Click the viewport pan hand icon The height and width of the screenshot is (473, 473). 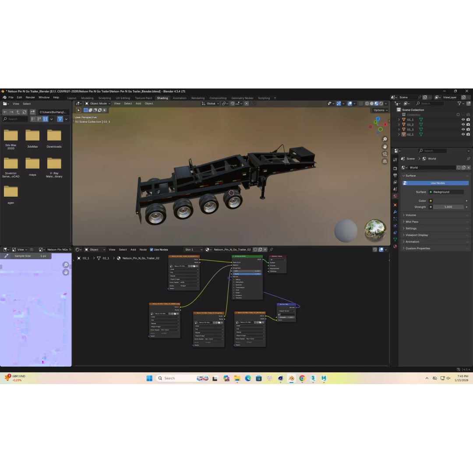(x=385, y=146)
